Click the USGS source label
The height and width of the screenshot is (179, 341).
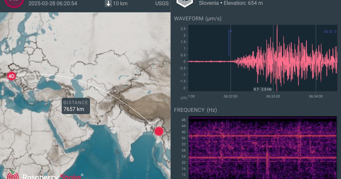point(162,4)
